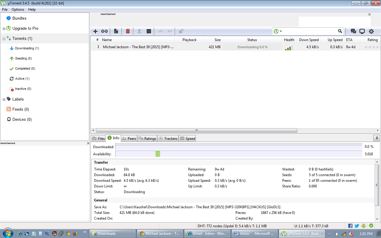Click the horizontal scrollbar thumb of torrent list
This screenshot has height=238, width=381.
pyautogui.click(x=196, y=130)
